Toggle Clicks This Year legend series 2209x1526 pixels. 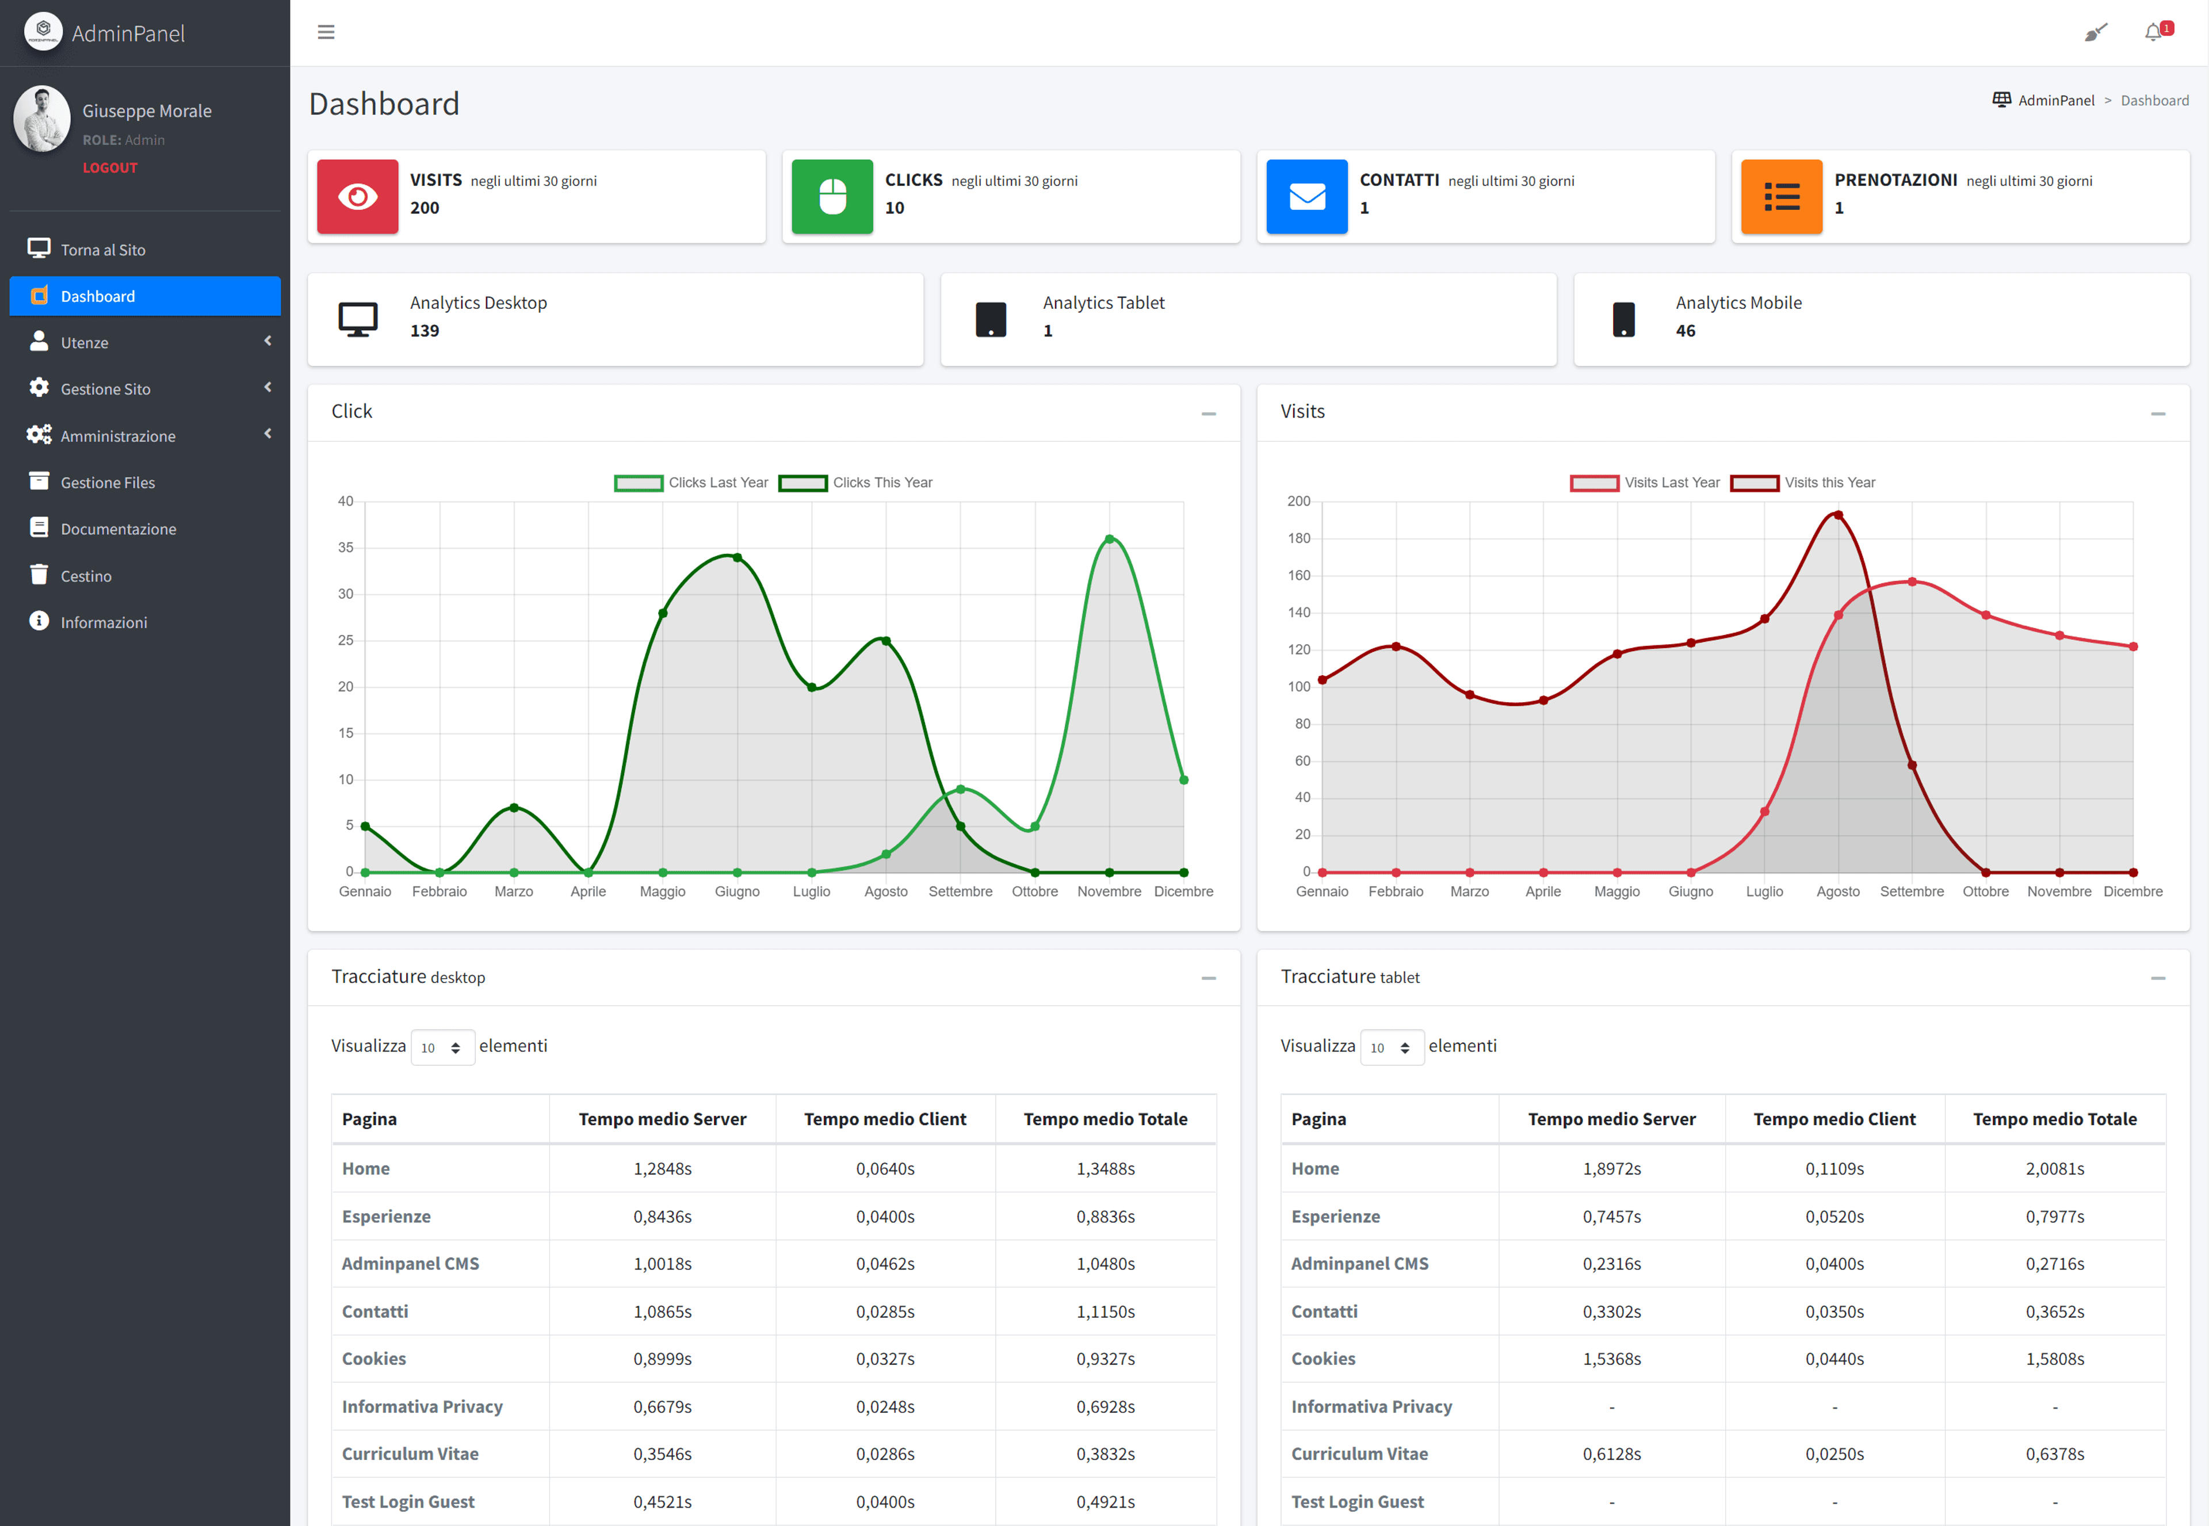856,483
